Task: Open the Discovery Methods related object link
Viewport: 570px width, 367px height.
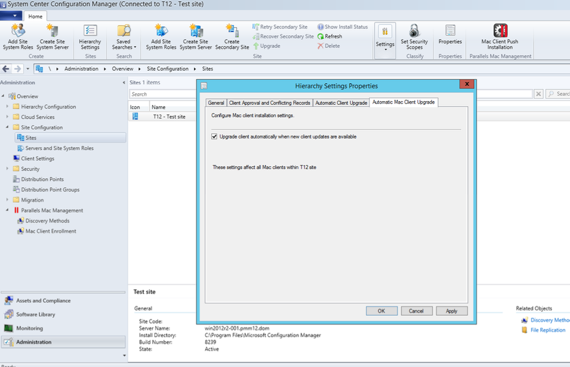Action: point(550,320)
